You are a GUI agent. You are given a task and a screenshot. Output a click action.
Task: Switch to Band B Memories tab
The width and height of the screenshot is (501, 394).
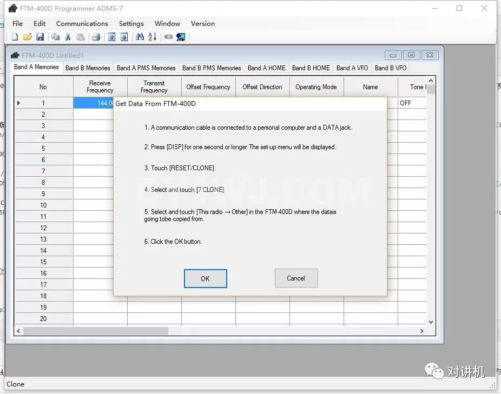click(88, 68)
